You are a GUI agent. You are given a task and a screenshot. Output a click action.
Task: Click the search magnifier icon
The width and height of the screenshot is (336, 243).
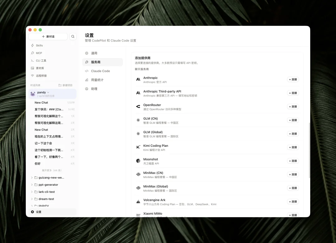pos(73,36)
